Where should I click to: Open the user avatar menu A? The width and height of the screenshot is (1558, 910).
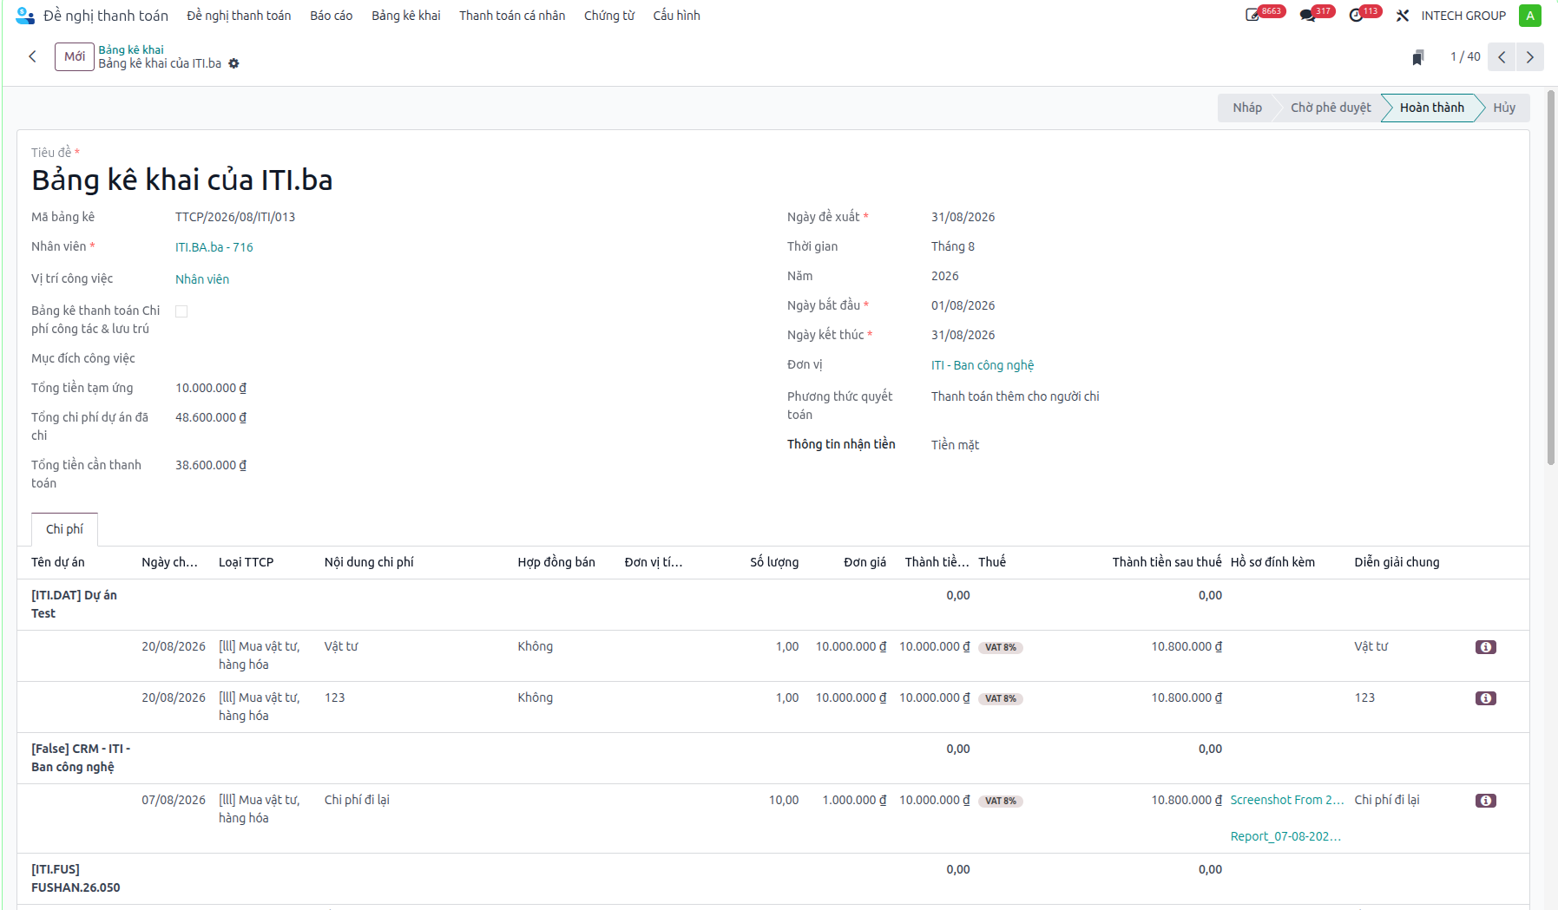point(1529,16)
